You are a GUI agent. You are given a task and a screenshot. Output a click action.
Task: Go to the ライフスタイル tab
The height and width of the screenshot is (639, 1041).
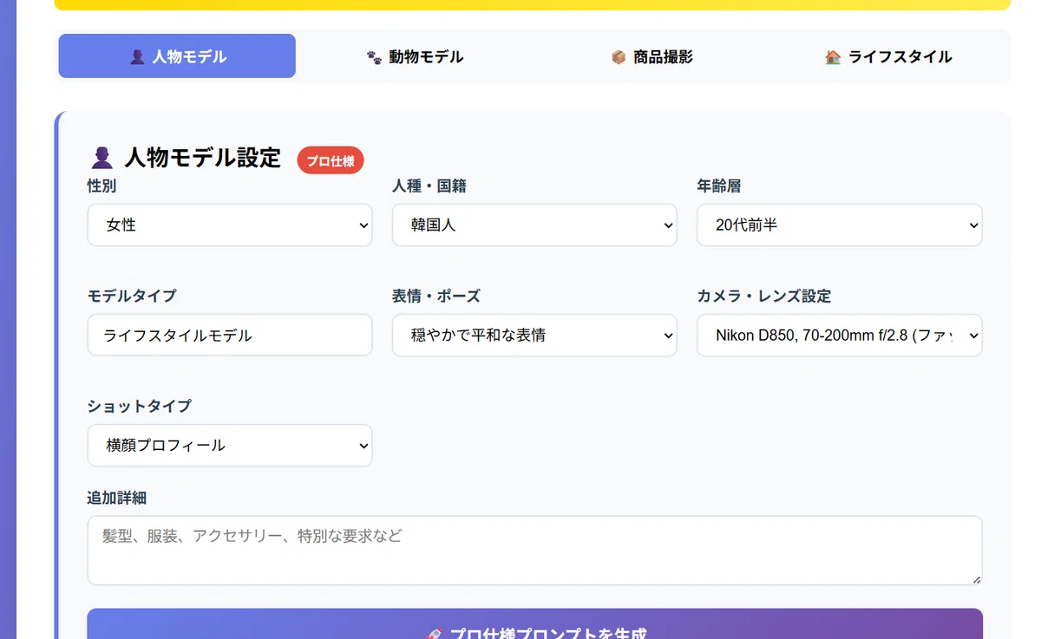[x=889, y=56]
